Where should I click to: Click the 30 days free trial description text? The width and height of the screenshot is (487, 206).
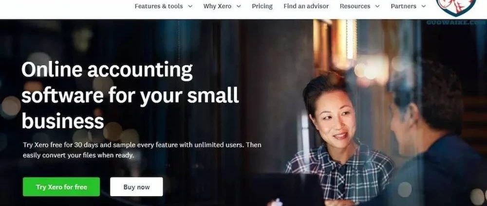tap(142, 150)
